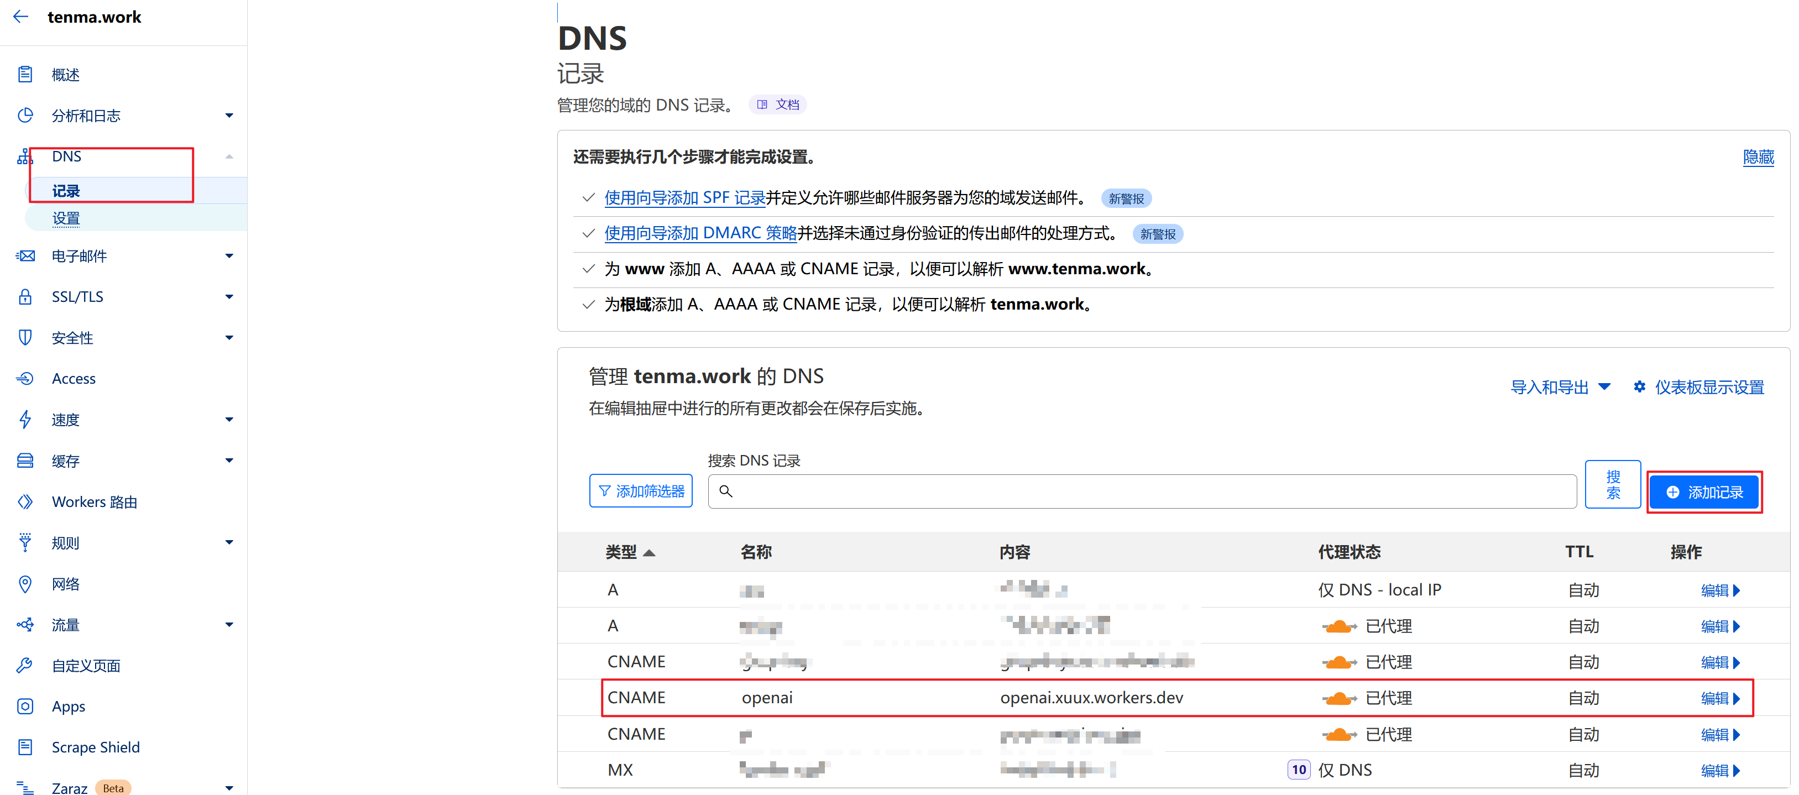Expand the 电子邮件 sidebar menu
Screen dimensions: 1799x795
coord(229,255)
